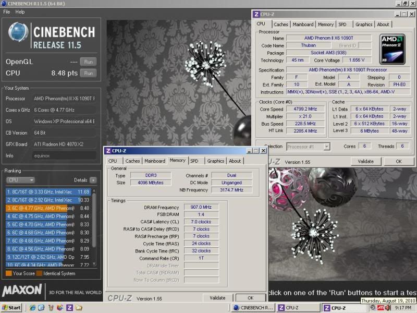This screenshot has width=417, height=313.
Task: Open the File menu in Cinebench
Action: coord(7,11)
